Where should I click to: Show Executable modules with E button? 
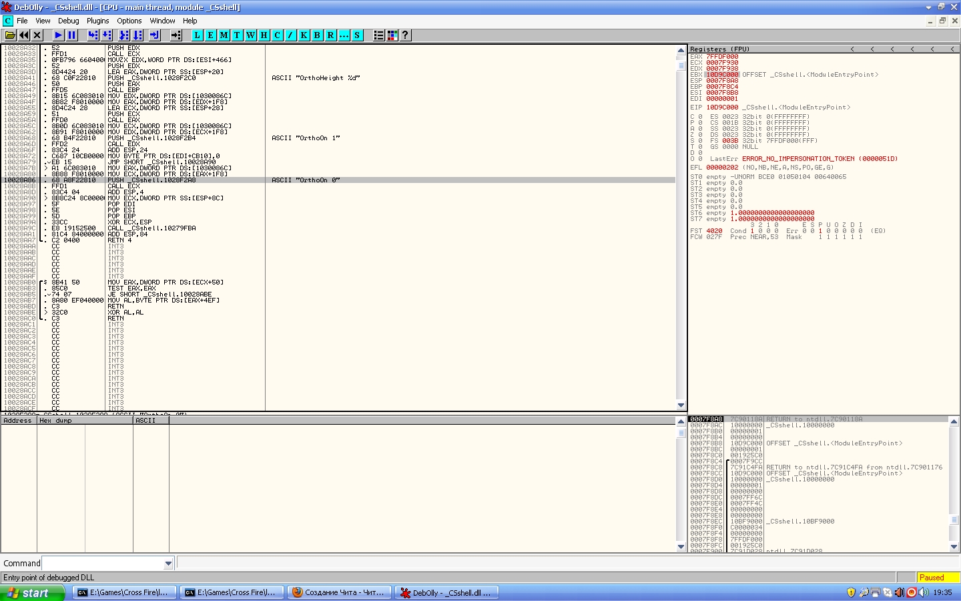(x=211, y=35)
